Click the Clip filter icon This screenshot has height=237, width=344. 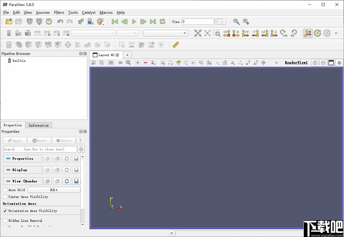point(29,45)
